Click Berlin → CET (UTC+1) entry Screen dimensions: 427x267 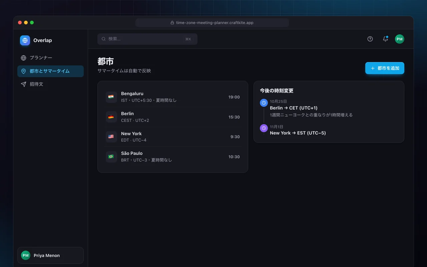[x=294, y=108]
